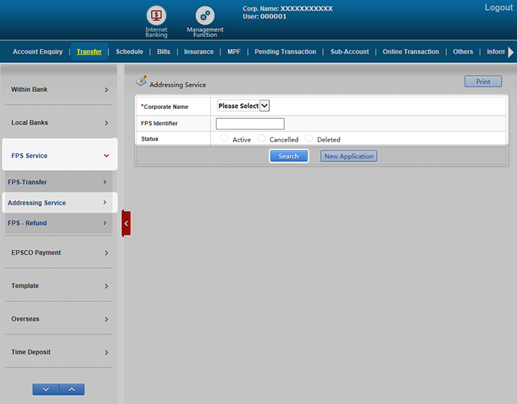Select the Active status radio button

coord(225,138)
